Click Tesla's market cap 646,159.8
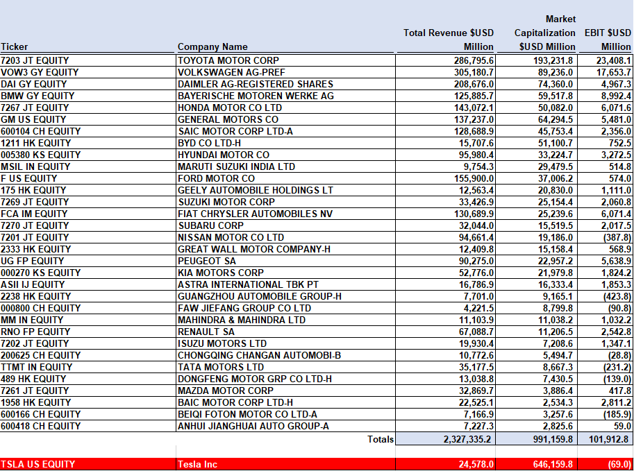Screen dimensions: 634x471 [553, 464]
